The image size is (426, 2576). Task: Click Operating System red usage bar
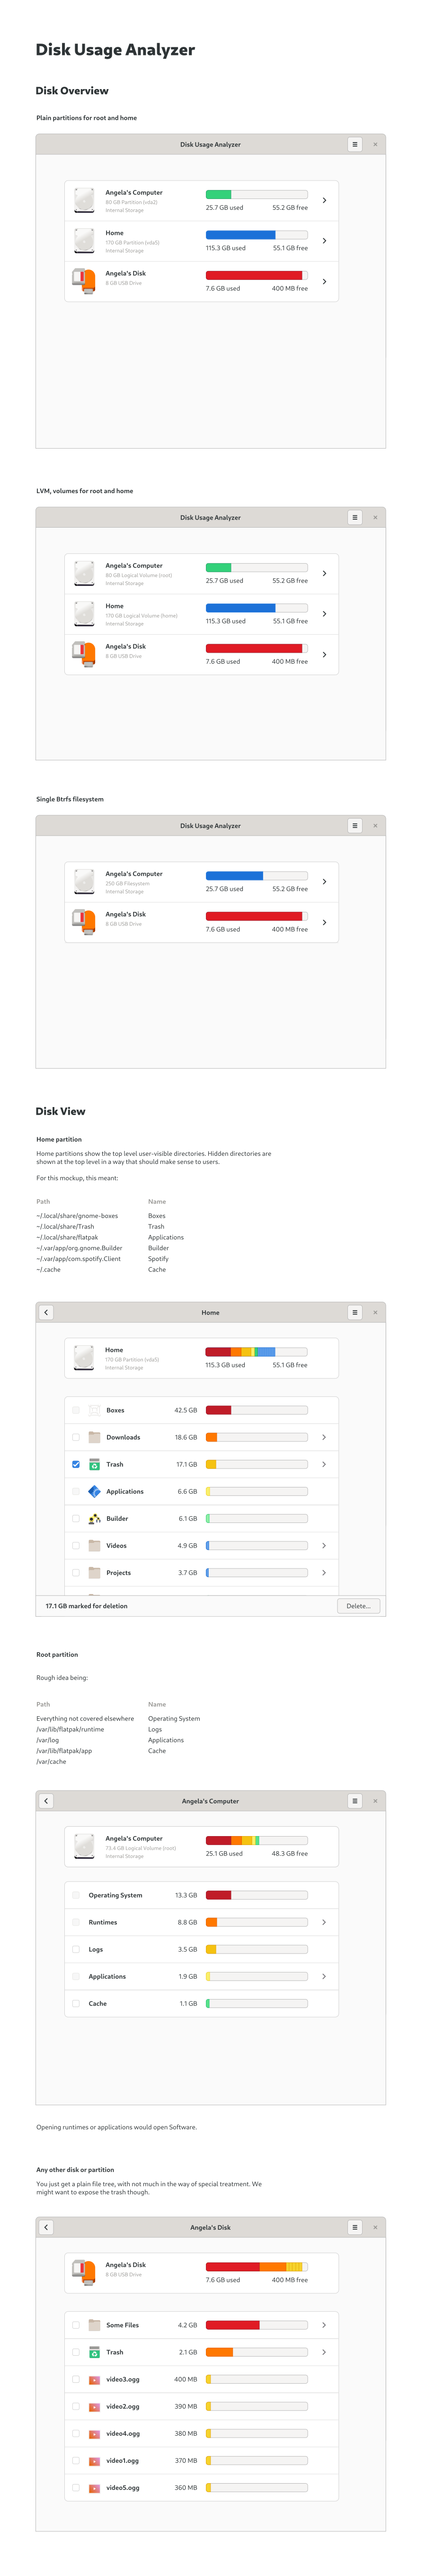256,1895
